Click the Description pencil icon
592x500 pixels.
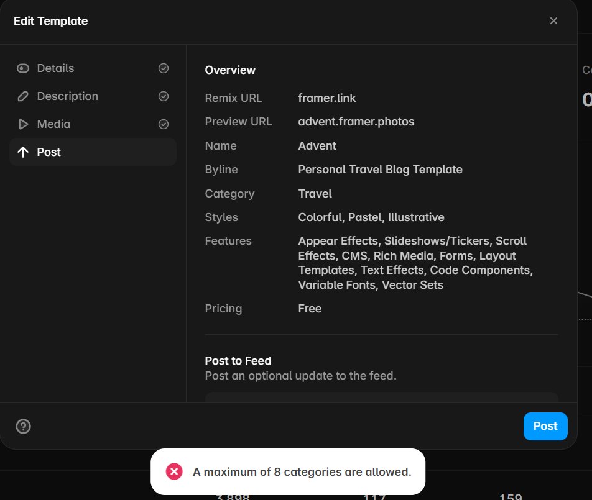click(23, 96)
